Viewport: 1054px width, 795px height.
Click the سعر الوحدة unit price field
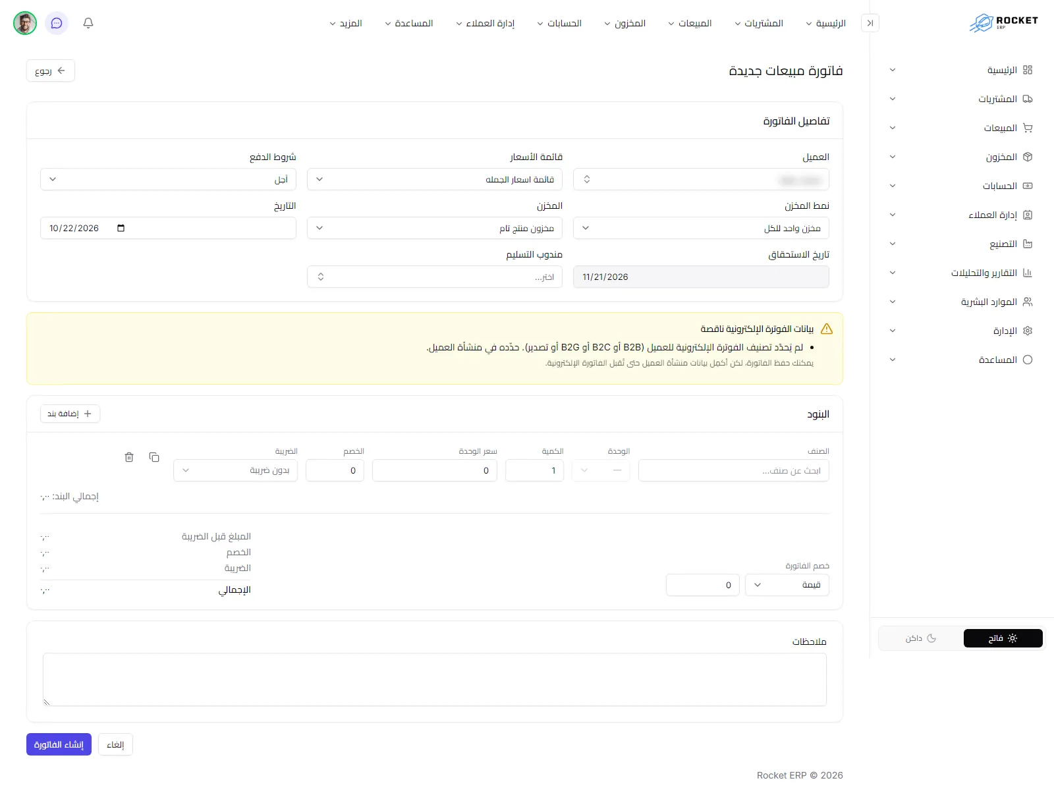click(435, 470)
